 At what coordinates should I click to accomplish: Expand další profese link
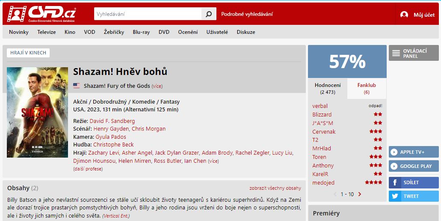pos(88,169)
